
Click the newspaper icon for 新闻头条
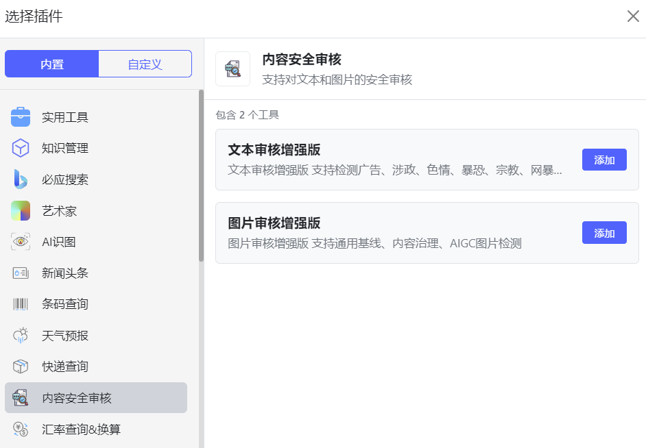click(21, 273)
